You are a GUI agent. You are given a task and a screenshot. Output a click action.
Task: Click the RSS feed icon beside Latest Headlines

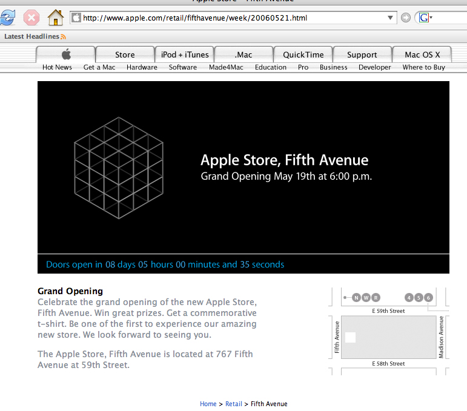[x=63, y=36]
